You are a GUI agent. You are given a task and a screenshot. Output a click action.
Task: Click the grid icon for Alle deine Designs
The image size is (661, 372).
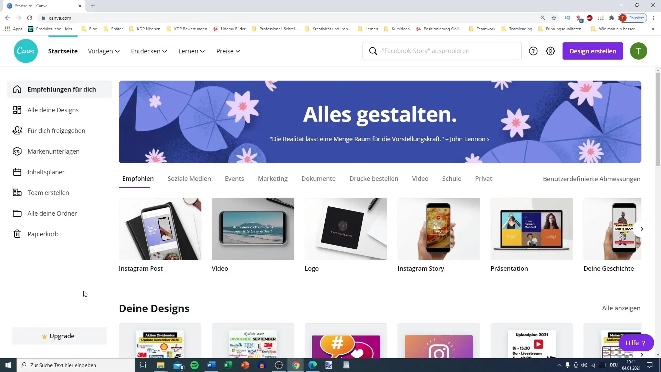tap(17, 110)
